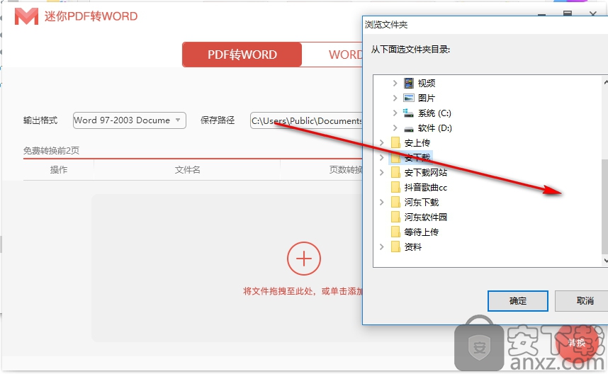Viewport: 608px width, 374px height.
Task: Click the 将文件拖拽至此处 add-file text
Action: point(303,291)
